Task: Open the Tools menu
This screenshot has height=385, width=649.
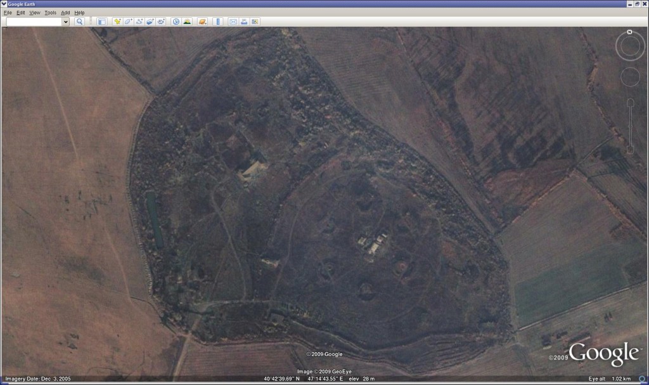Action: tap(50, 13)
